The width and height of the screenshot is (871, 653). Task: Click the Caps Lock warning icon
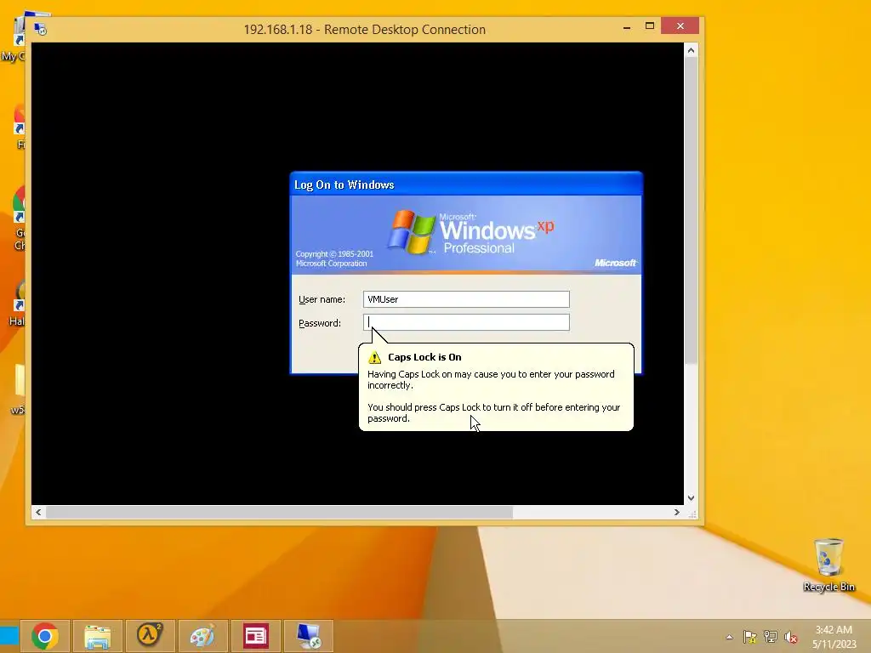tap(375, 357)
